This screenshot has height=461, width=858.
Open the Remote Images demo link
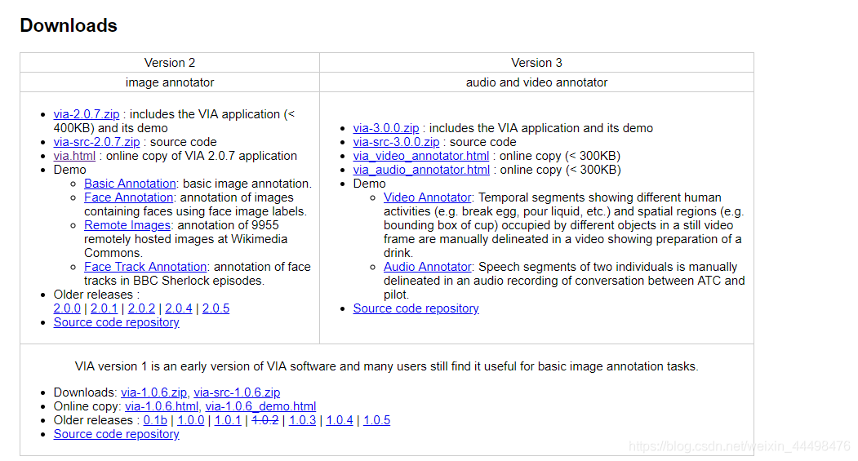[x=127, y=225]
